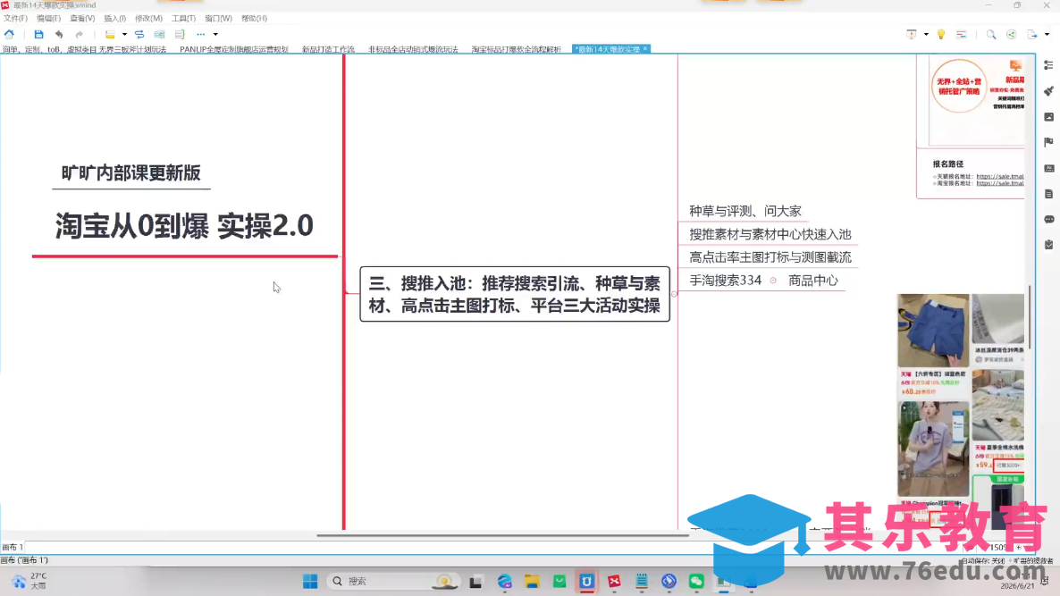Share the mind map
The width and height of the screenshot is (1060, 596).
tap(1012, 34)
